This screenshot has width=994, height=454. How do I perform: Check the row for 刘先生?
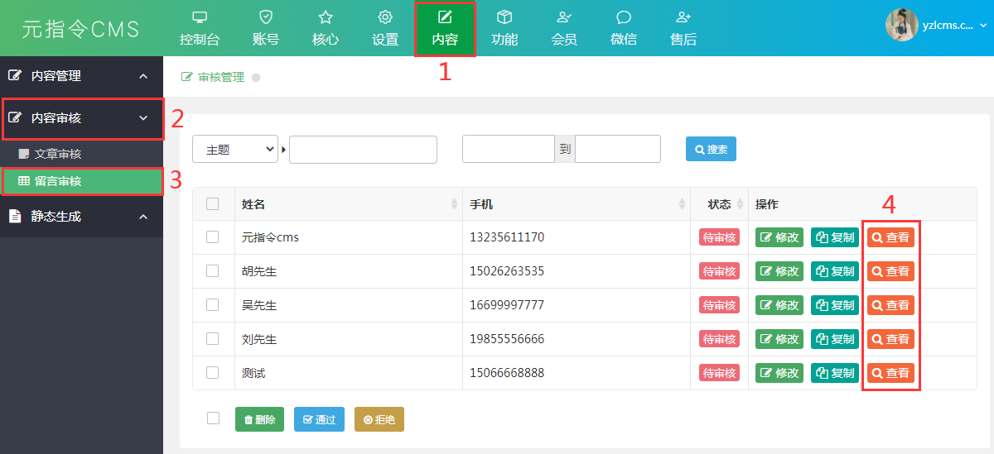coord(213,338)
